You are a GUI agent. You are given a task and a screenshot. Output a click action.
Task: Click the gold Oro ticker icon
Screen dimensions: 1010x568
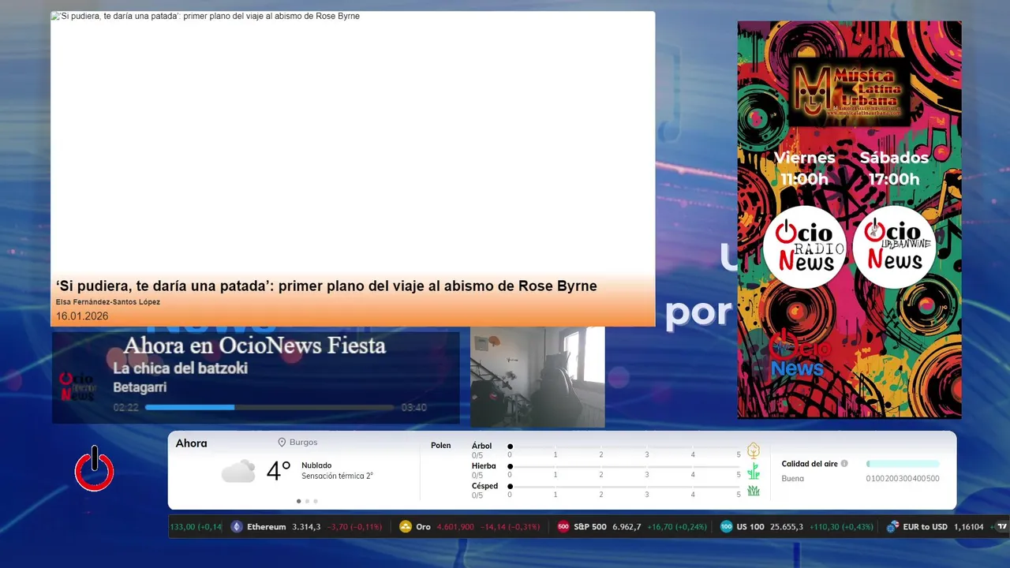click(x=406, y=527)
